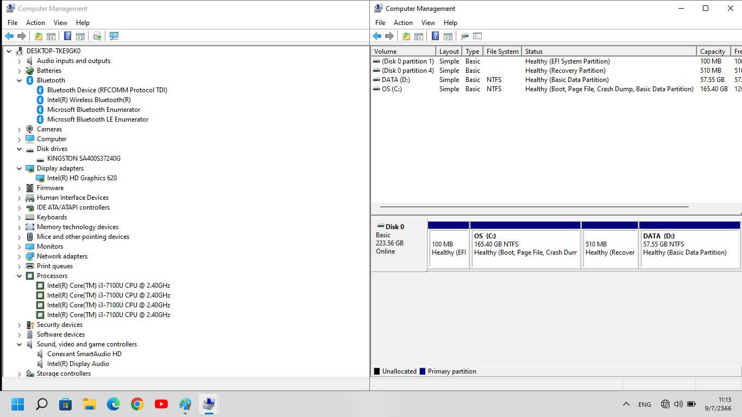The width and height of the screenshot is (742, 417).
Task: Expand the Firmware category
Action: pyautogui.click(x=20, y=188)
